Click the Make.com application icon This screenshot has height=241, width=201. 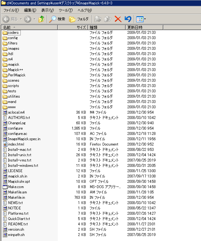pos(5,187)
